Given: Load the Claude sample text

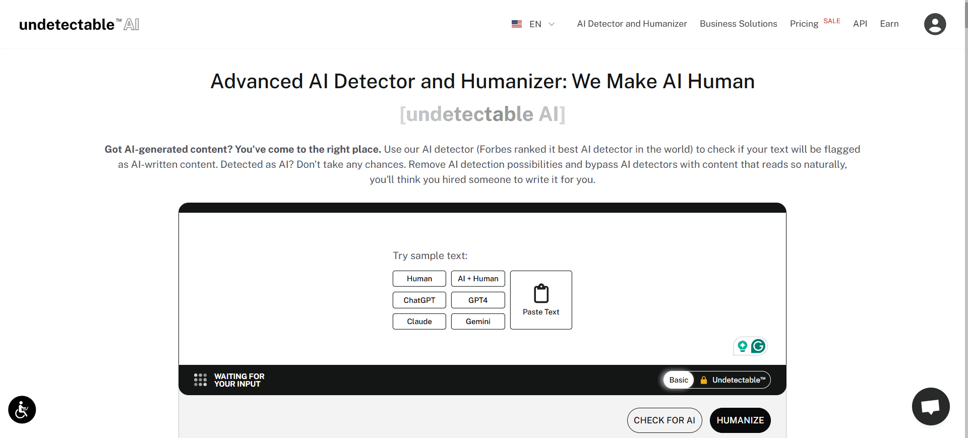Looking at the screenshot, I should tap(419, 322).
